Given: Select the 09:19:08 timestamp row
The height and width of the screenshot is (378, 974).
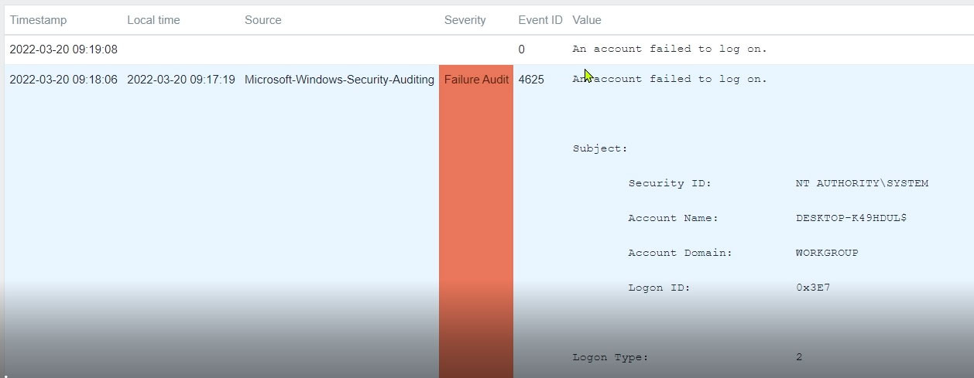Looking at the screenshot, I should click(63, 49).
